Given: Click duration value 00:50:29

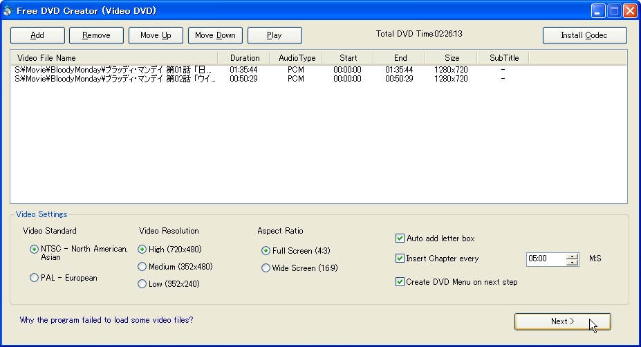Looking at the screenshot, I should tap(243, 79).
